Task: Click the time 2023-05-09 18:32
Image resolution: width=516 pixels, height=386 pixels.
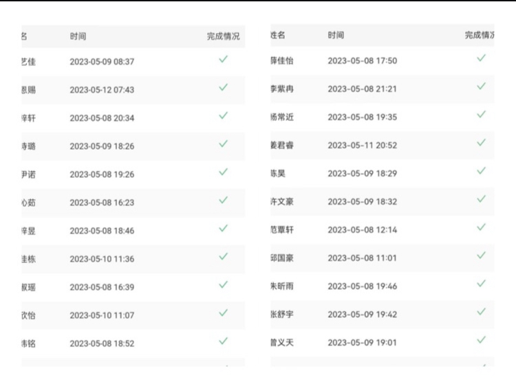Action: point(363,202)
